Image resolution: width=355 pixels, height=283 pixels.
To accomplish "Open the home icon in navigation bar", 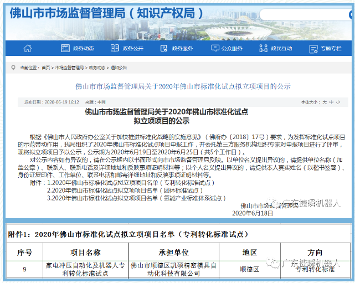I will pyautogui.click(x=28, y=48).
